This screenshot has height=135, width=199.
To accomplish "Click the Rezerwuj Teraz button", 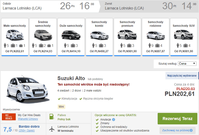I will pyautogui.click(x=178, y=119).
